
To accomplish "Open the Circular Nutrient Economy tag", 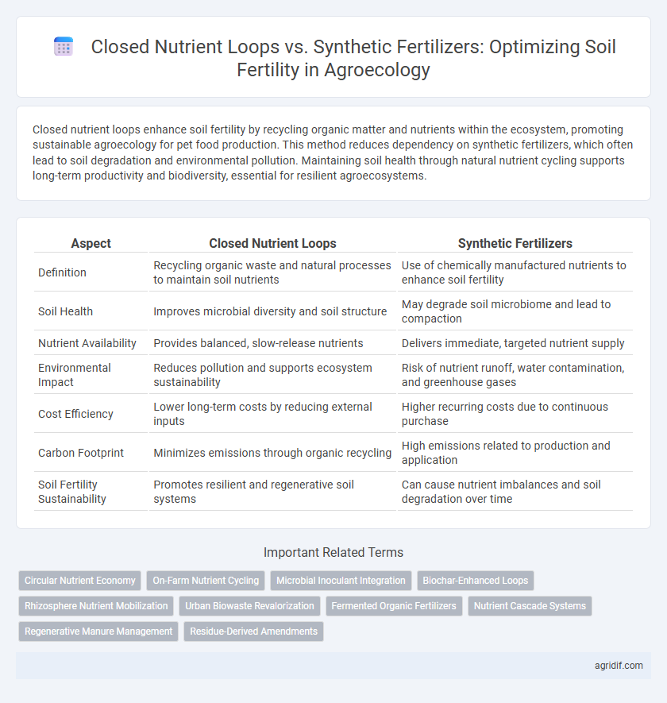I will (79, 580).
